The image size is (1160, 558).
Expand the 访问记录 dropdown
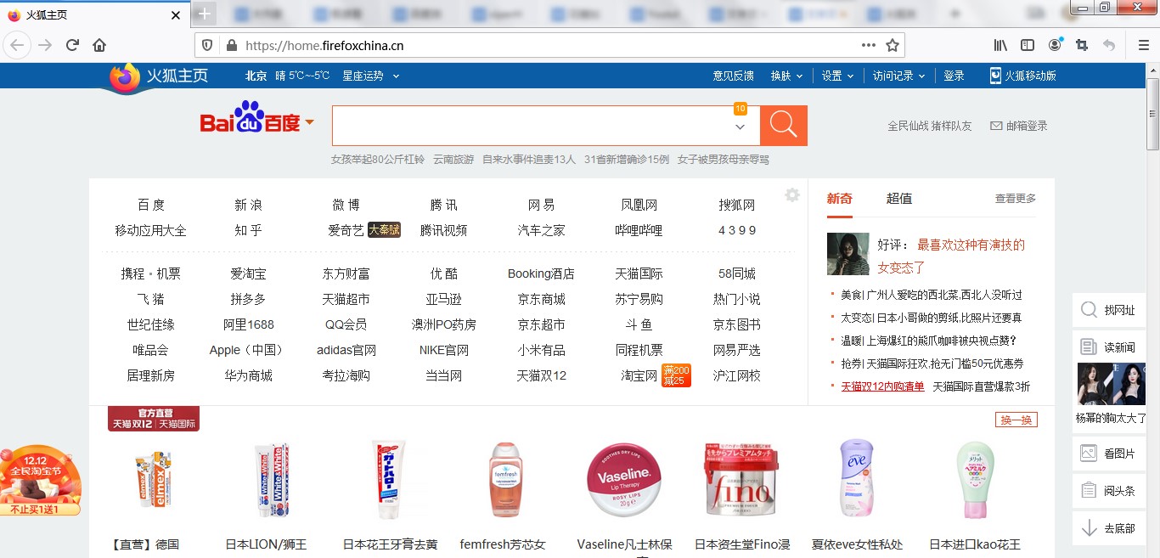899,76
